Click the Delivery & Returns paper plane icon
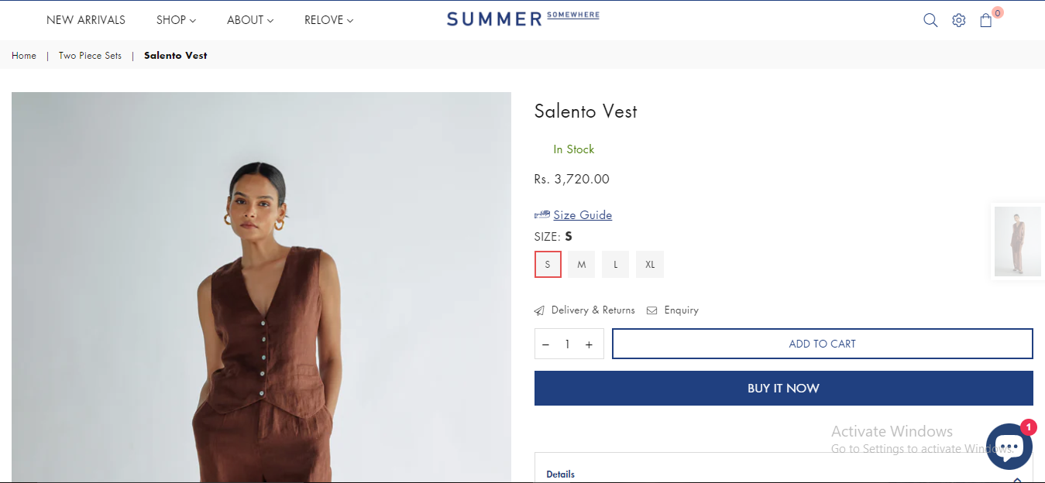Viewport: 1045px width, 483px height. [x=539, y=310]
